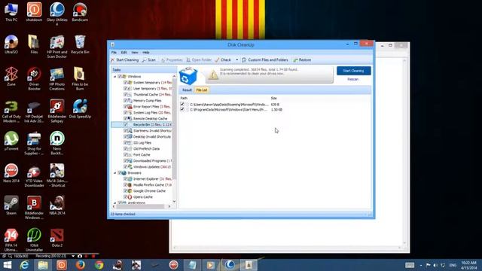Sort by the Size column header

[x=273, y=98]
